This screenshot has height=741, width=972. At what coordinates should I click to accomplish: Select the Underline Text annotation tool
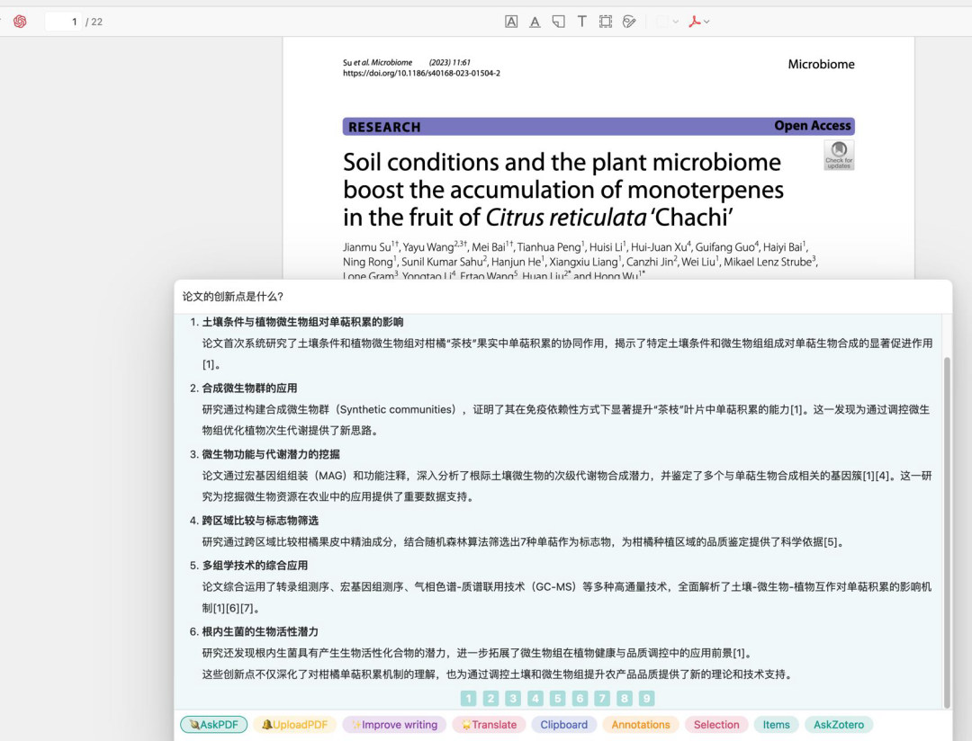(535, 22)
